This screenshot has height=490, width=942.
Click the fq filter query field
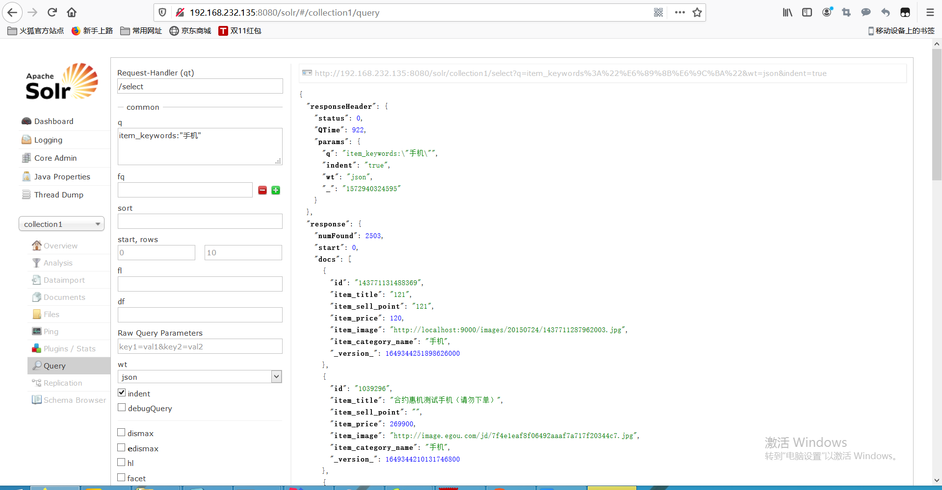point(185,190)
